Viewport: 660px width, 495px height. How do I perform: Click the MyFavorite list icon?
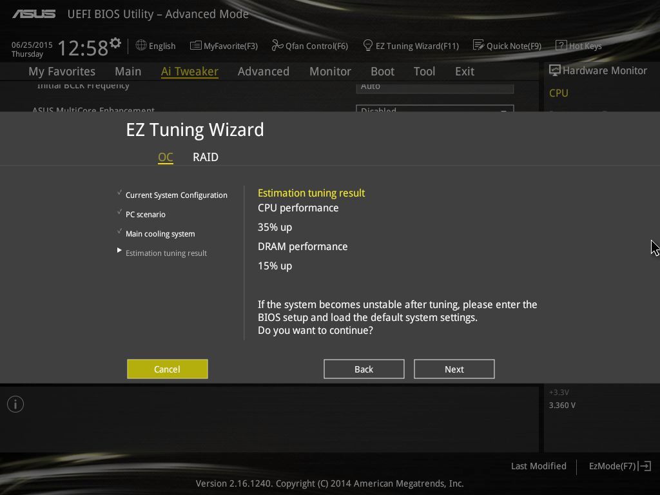pyautogui.click(x=195, y=46)
